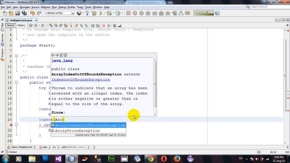Open dropdown arrow next to Debug Project
Viewport: 290px width, 163px height.
114,13
